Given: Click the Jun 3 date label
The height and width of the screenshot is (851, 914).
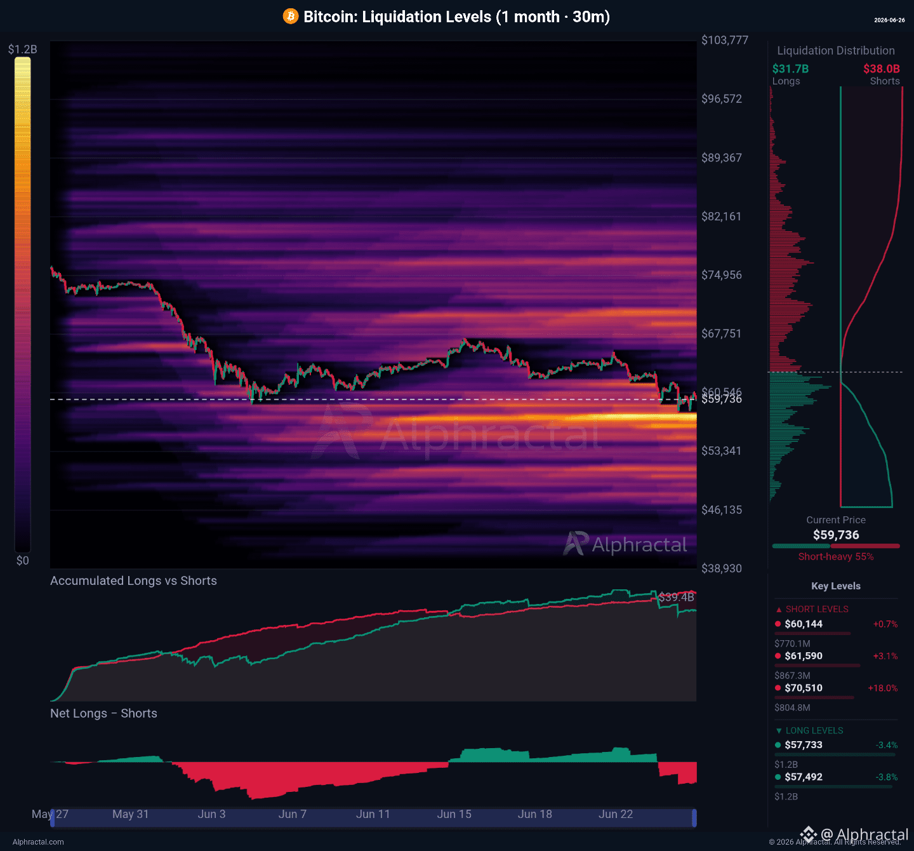Looking at the screenshot, I should click(x=211, y=814).
